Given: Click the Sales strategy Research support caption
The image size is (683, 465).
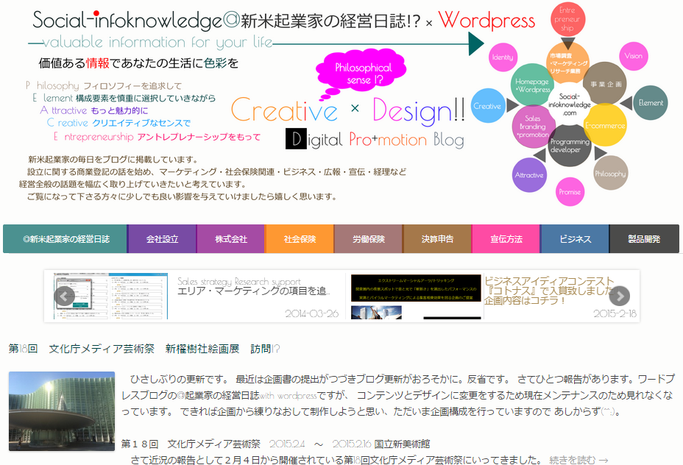Looking at the screenshot, I should (239, 281).
